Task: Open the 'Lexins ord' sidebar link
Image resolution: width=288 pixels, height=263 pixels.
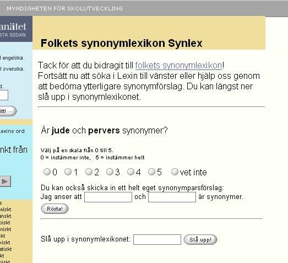Action: click(12, 131)
